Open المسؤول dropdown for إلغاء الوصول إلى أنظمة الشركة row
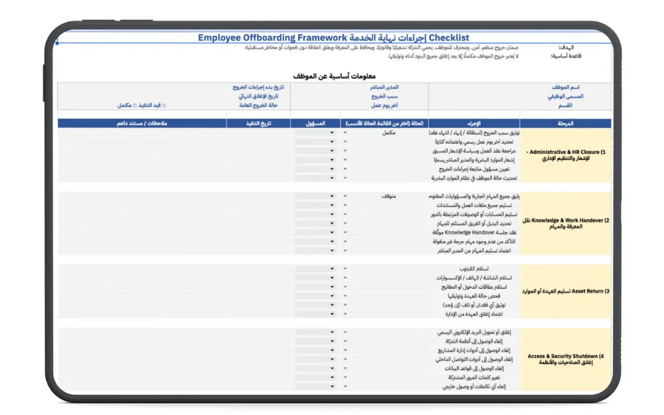Screen dimensions: 664x415 (332, 341)
